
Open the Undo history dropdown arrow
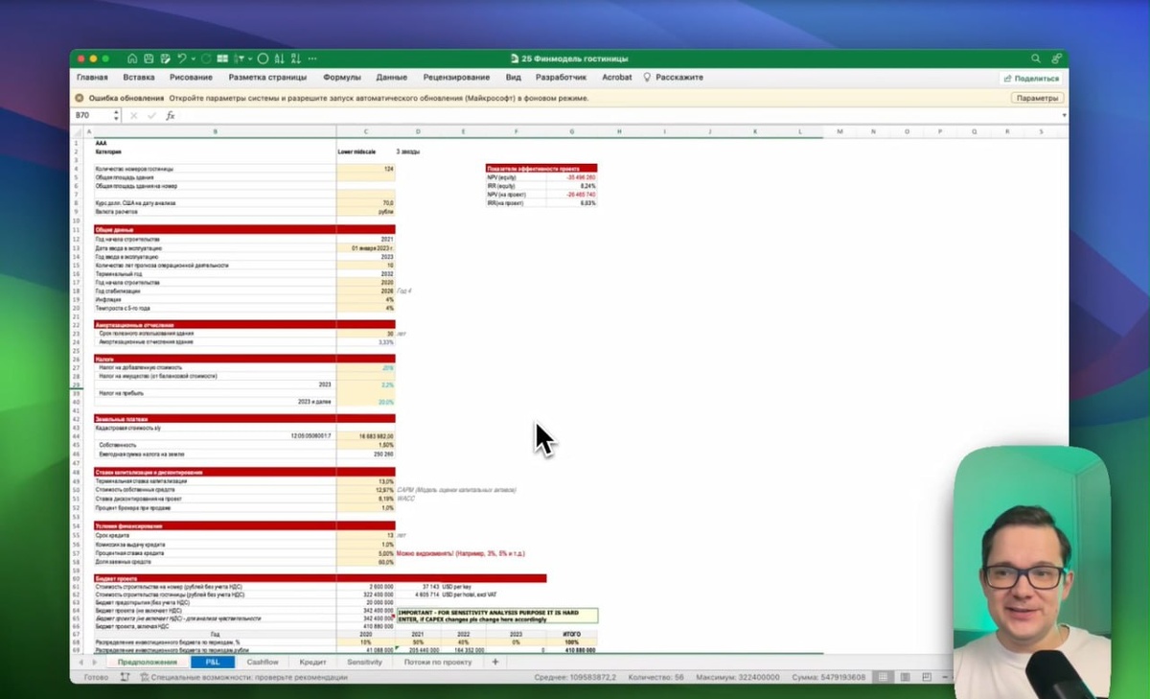pyautogui.click(x=194, y=58)
